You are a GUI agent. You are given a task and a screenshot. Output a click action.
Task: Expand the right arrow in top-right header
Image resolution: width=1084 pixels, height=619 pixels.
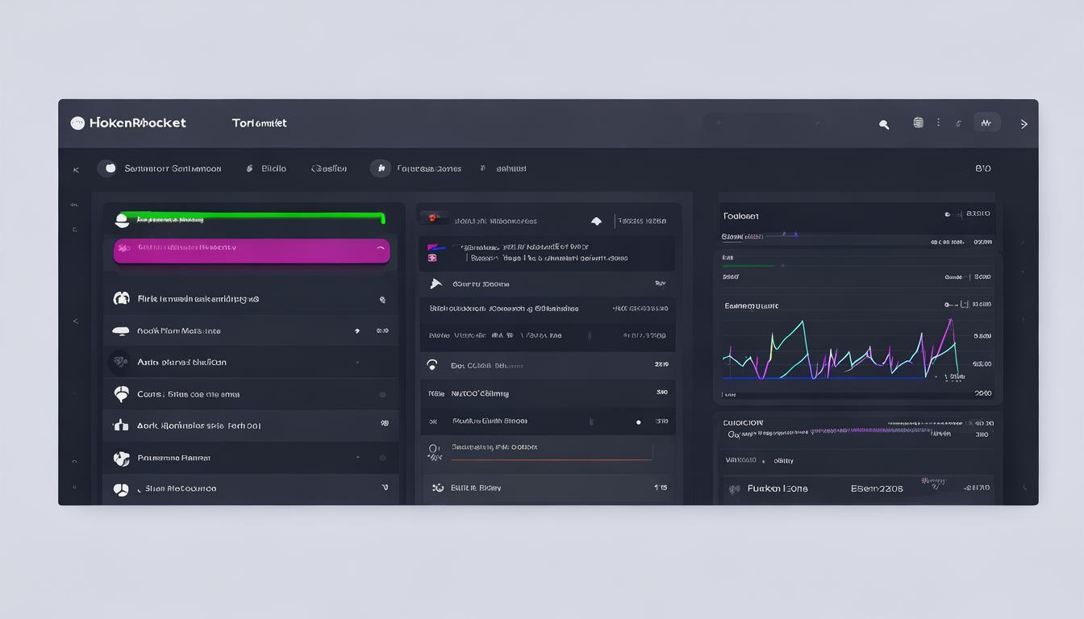[1024, 124]
